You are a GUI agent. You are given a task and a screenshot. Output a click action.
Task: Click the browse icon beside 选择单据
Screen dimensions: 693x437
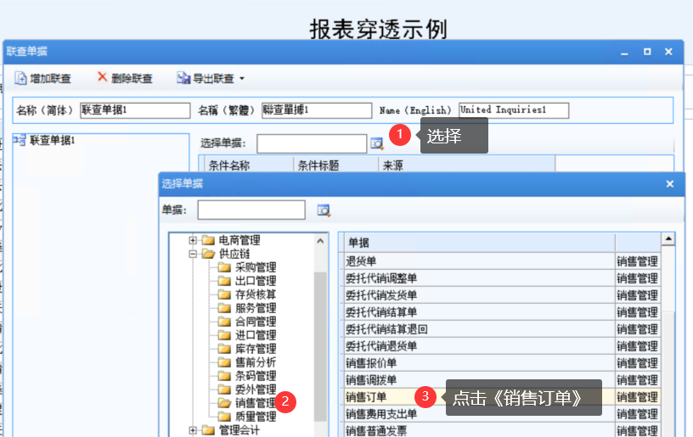pos(376,143)
